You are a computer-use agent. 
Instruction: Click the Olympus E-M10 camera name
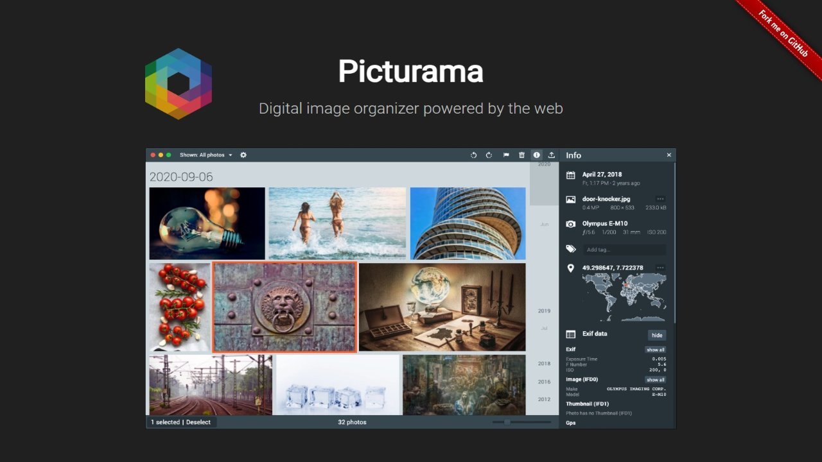(x=605, y=223)
